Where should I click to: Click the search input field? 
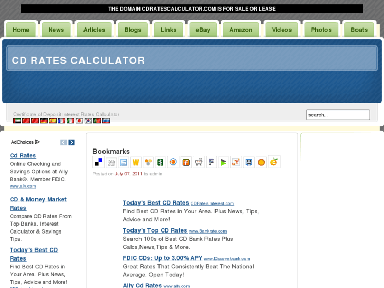point(338,115)
